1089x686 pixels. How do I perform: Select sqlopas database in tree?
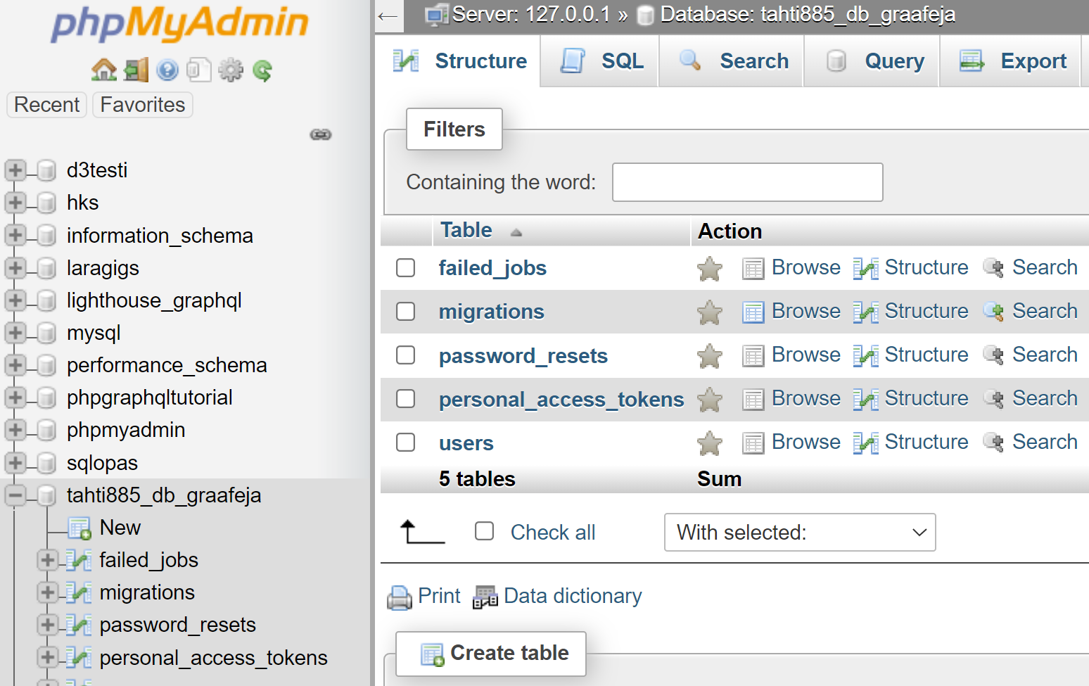point(102,463)
